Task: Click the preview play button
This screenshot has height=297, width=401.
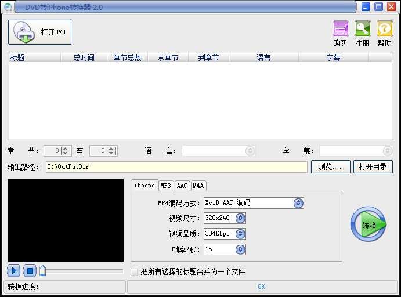Action: (13, 270)
